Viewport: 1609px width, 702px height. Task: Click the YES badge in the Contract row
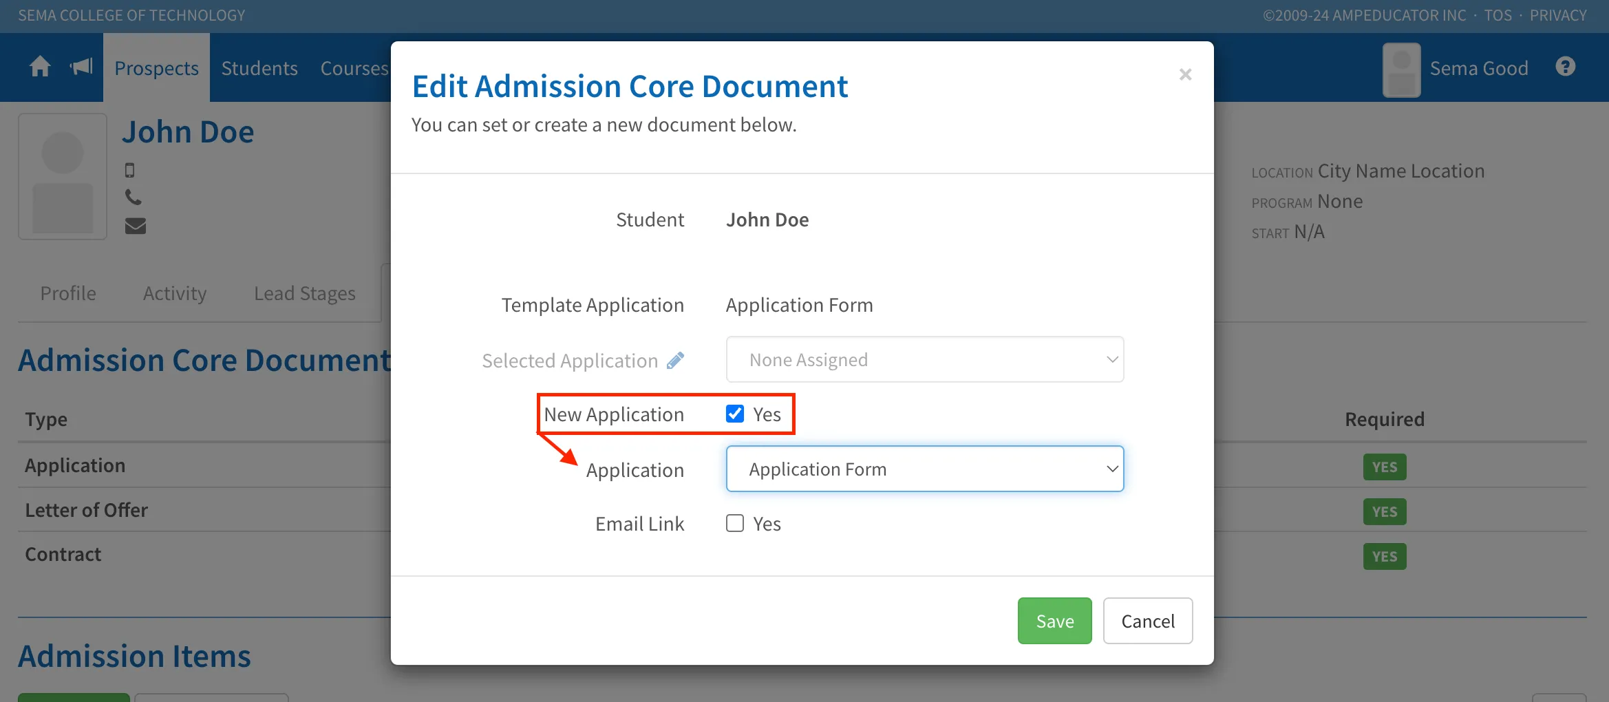point(1385,556)
